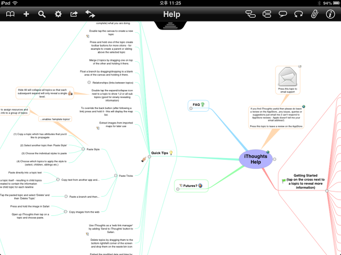Tap the undo redo arrows icon
This screenshot has width=341, height=255.
tap(90, 14)
